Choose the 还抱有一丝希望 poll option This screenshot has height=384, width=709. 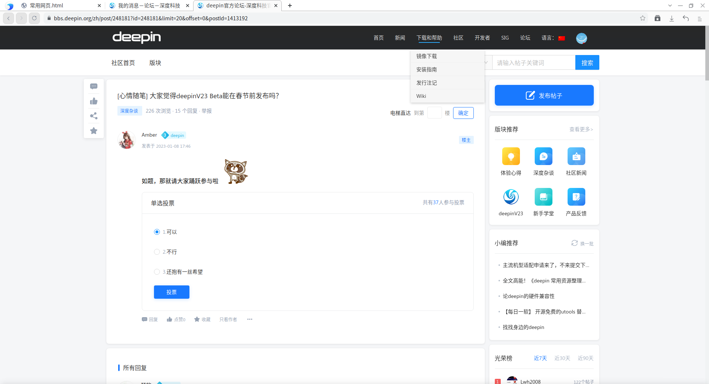coord(157,271)
